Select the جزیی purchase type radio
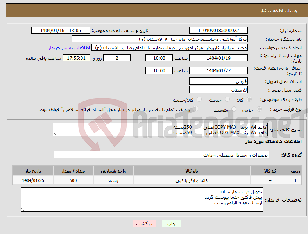This screenshot has height=234, width=308. tap(259, 109)
